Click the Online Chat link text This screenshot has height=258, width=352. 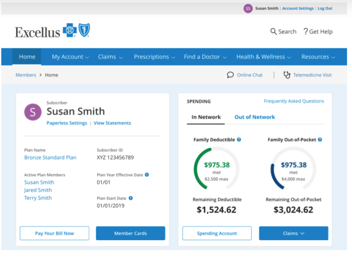point(250,75)
